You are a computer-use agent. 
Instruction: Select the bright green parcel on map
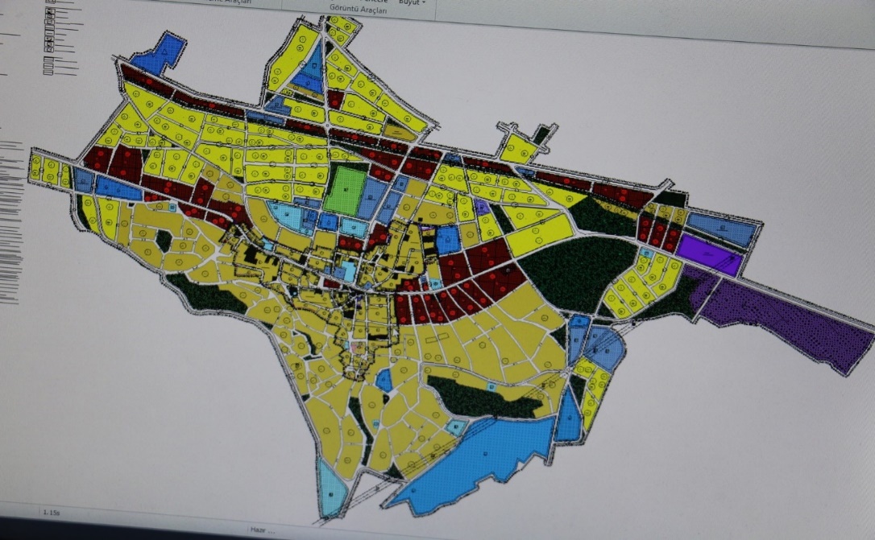coord(345,192)
